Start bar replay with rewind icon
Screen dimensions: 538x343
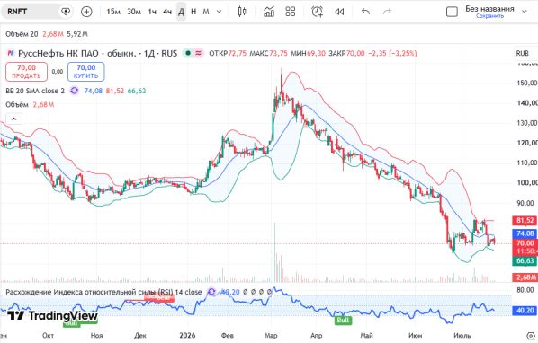pyautogui.click(x=339, y=12)
